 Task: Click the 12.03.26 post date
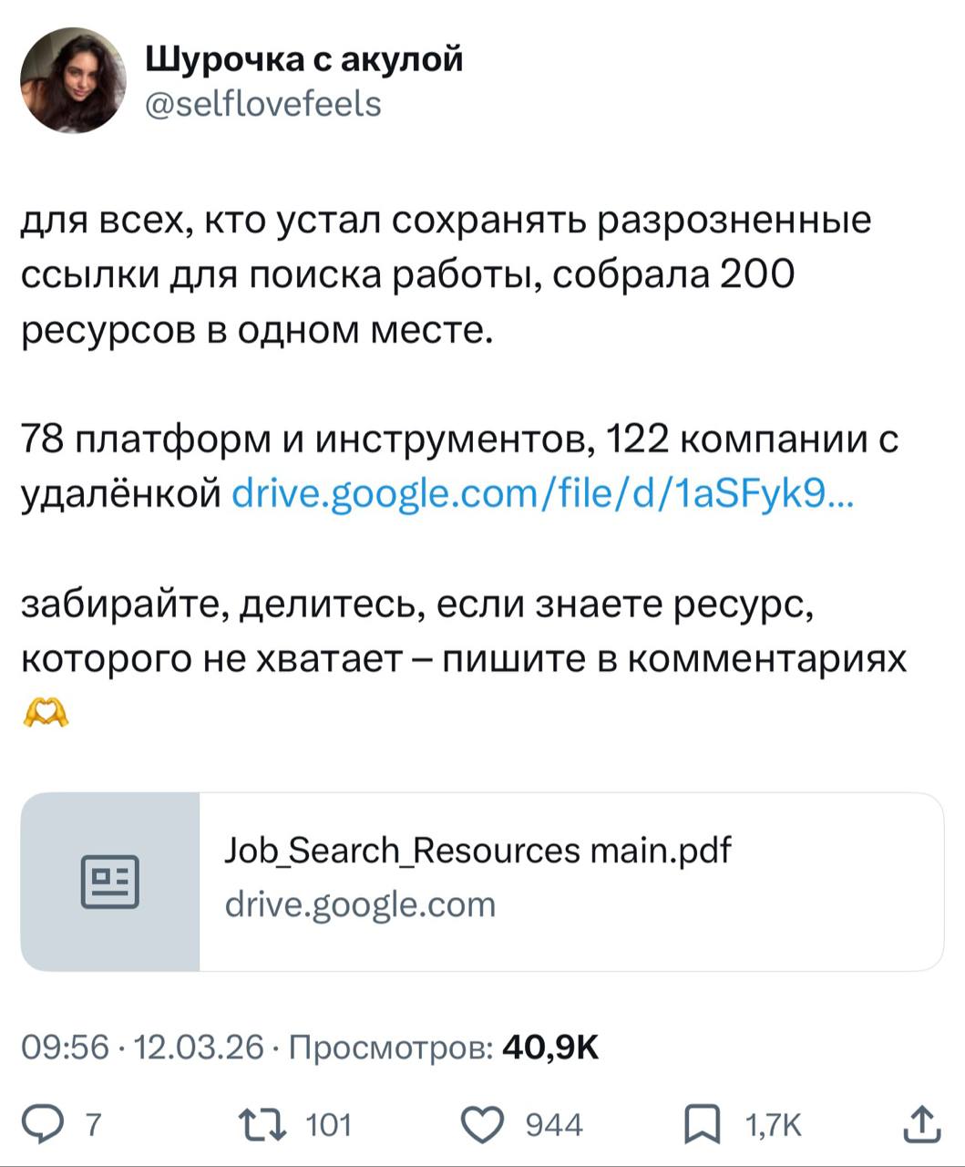coord(199,1048)
